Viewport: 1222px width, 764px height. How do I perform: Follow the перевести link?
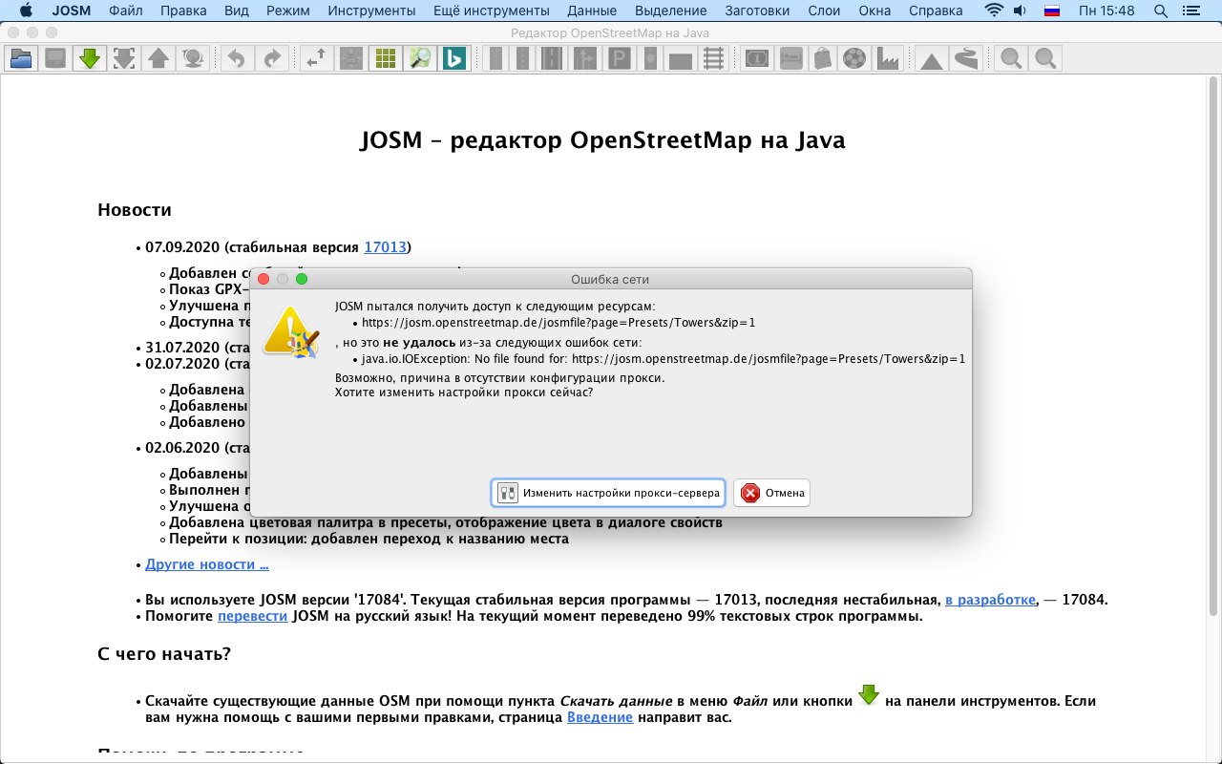tap(252, 616)
